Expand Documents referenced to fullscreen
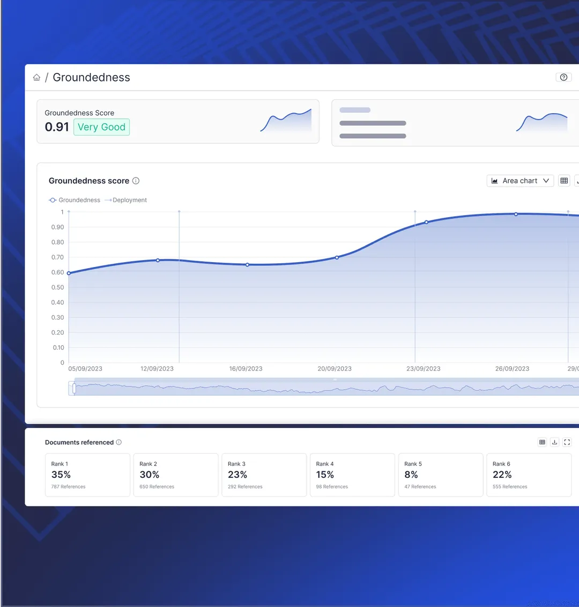Image resolution: width=579 pixels, height=607 pixels. (567, 442)
